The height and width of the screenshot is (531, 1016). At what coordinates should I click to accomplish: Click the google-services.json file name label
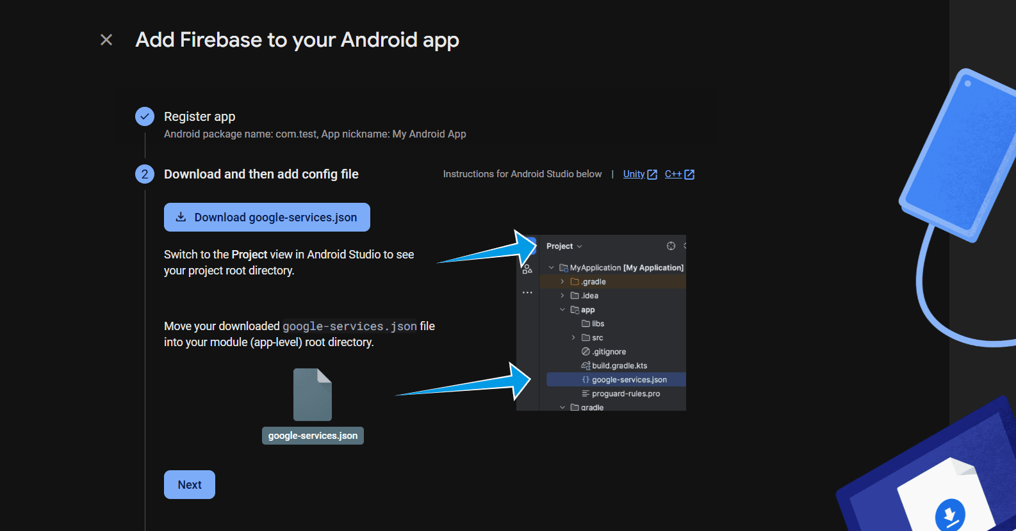(313, 436)
